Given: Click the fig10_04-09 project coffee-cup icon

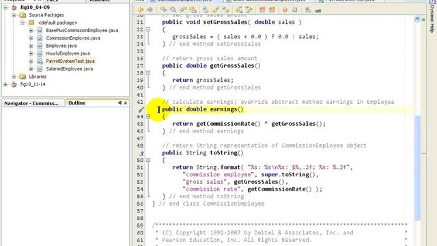Looking at the screenshot, I should coord(14,8).
